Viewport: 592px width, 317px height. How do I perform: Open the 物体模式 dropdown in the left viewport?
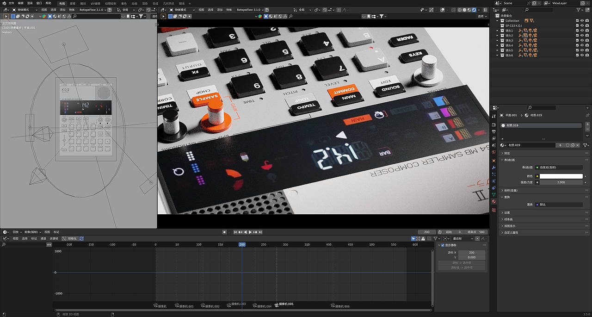tap(25, 9)
